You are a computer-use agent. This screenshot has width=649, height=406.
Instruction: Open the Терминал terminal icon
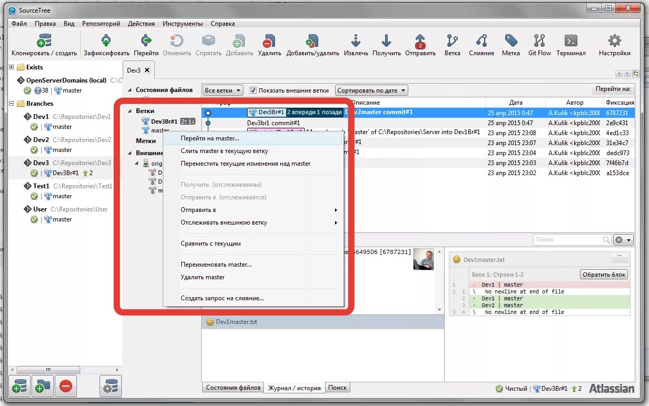click(571, 42)
